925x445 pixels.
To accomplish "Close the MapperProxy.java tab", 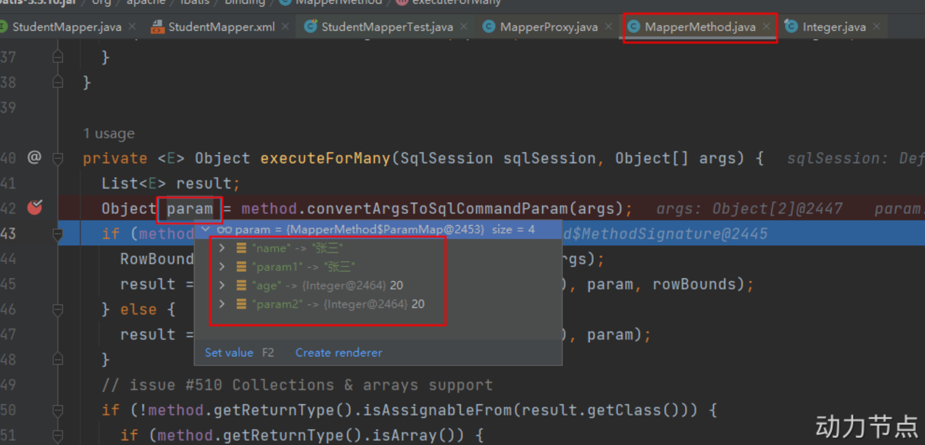I will click(x=609, y=27).
